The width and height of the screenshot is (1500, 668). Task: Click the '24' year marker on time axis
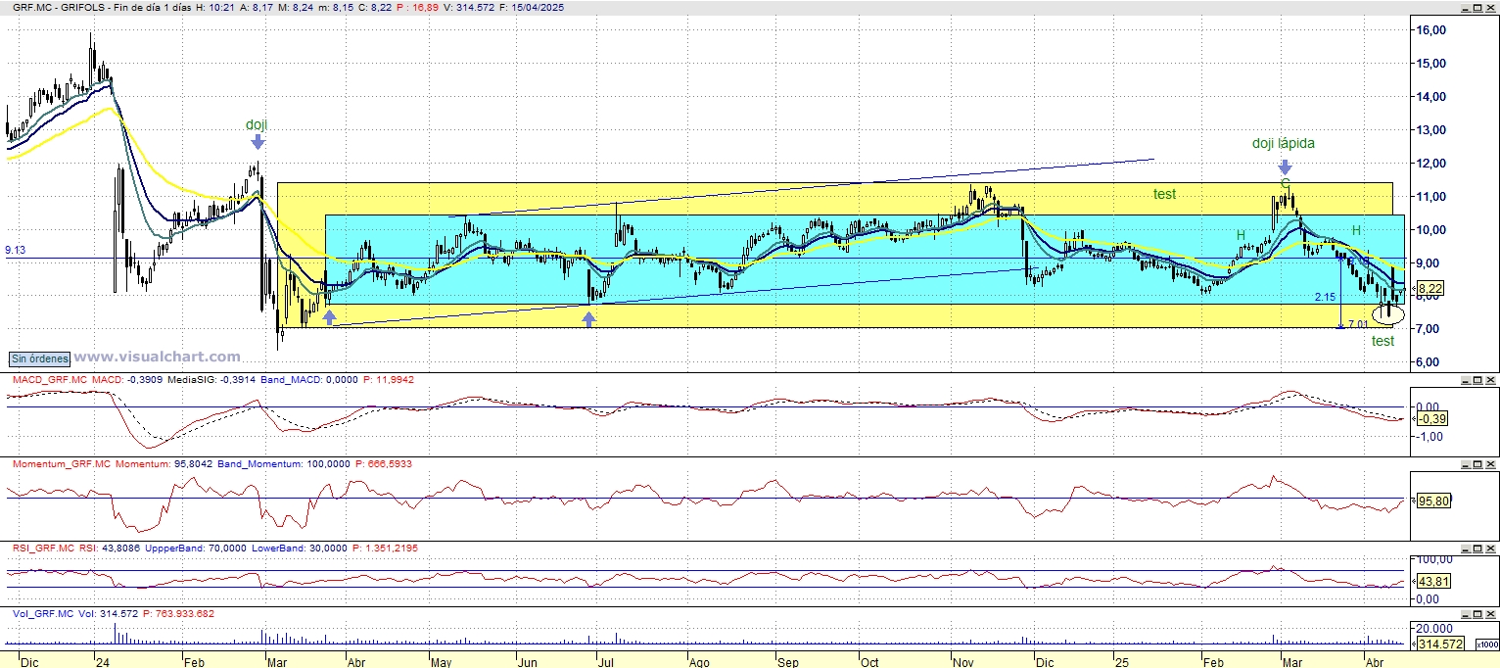[x=103, y=662]
